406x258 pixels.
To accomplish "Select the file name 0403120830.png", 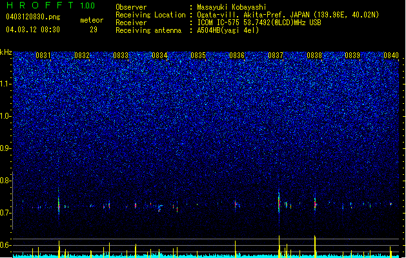I will point(33,17).
